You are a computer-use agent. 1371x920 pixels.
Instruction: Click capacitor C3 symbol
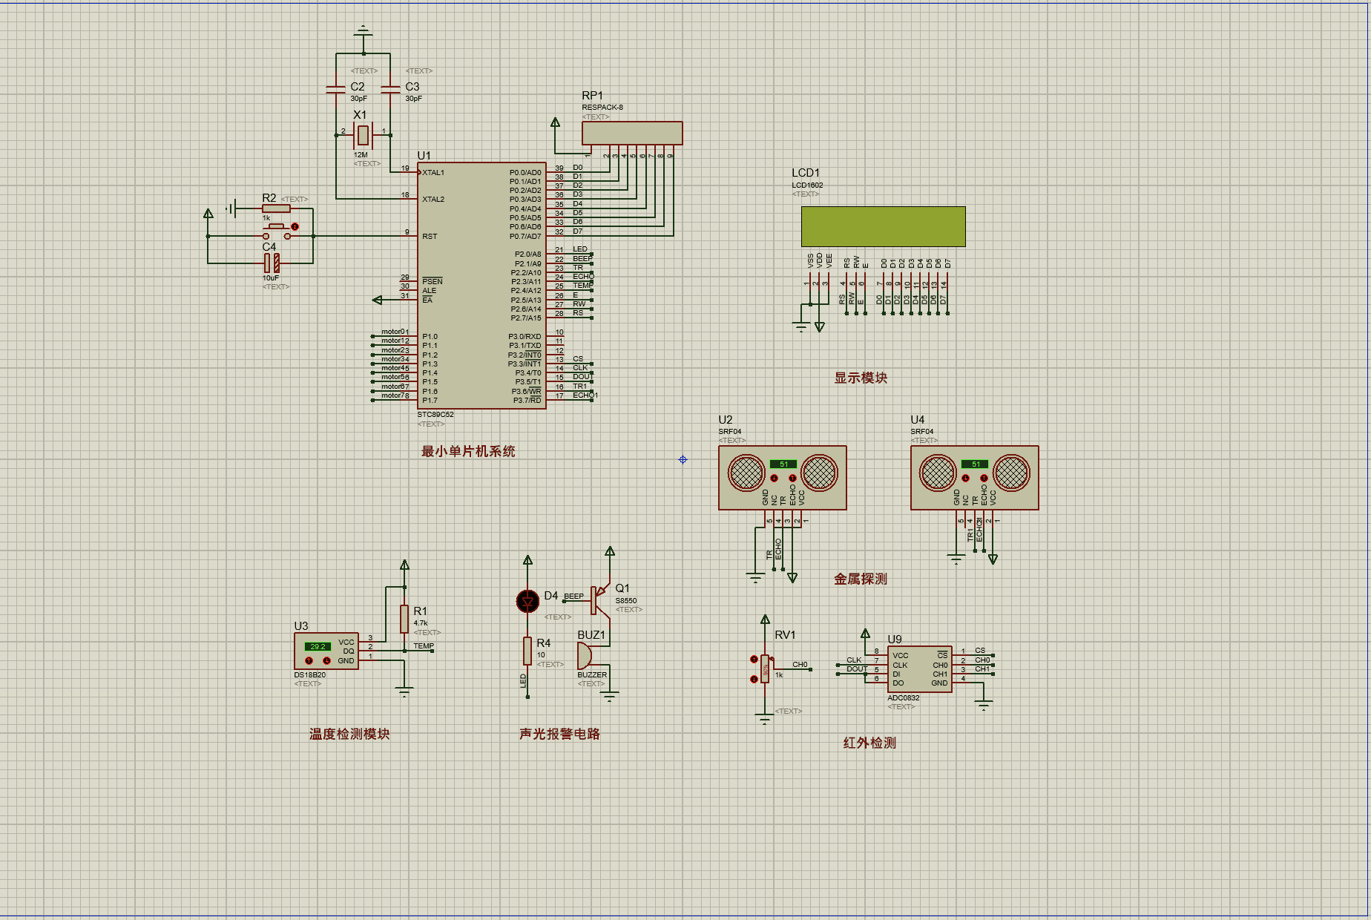(390, 89)
